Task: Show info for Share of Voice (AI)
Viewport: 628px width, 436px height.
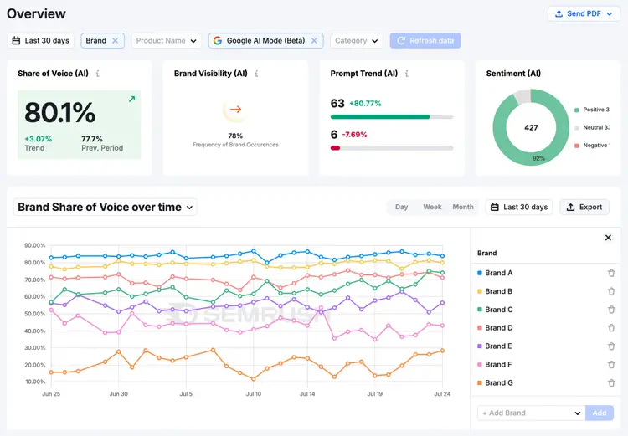Action: [98, 74]
